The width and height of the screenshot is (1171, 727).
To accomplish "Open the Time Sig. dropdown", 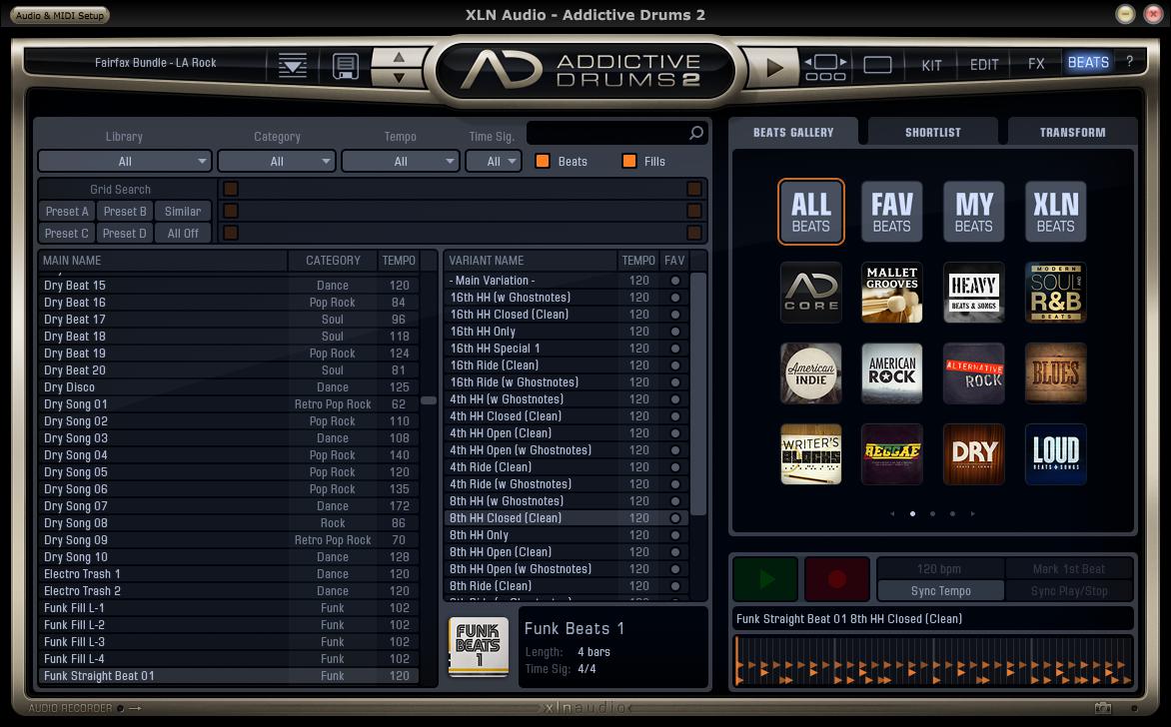I will click(x=493, y=161).
